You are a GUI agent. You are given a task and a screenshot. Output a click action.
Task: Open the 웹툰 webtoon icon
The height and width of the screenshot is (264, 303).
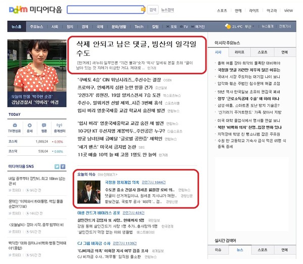45,127
